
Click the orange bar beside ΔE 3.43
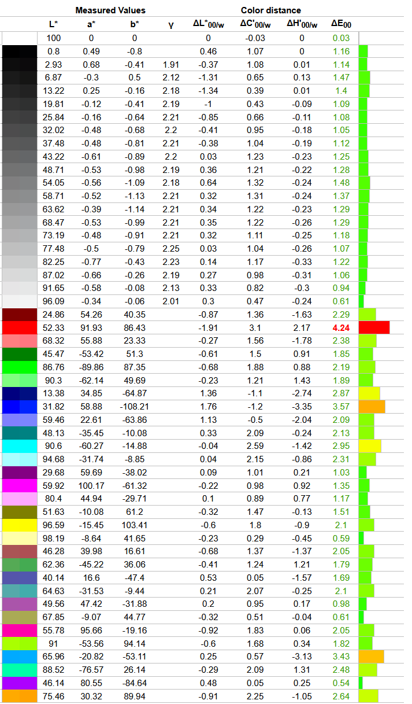tap(371, 657)
